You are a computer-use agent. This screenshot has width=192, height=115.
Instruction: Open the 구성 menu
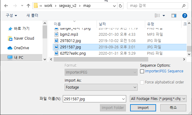11,16
